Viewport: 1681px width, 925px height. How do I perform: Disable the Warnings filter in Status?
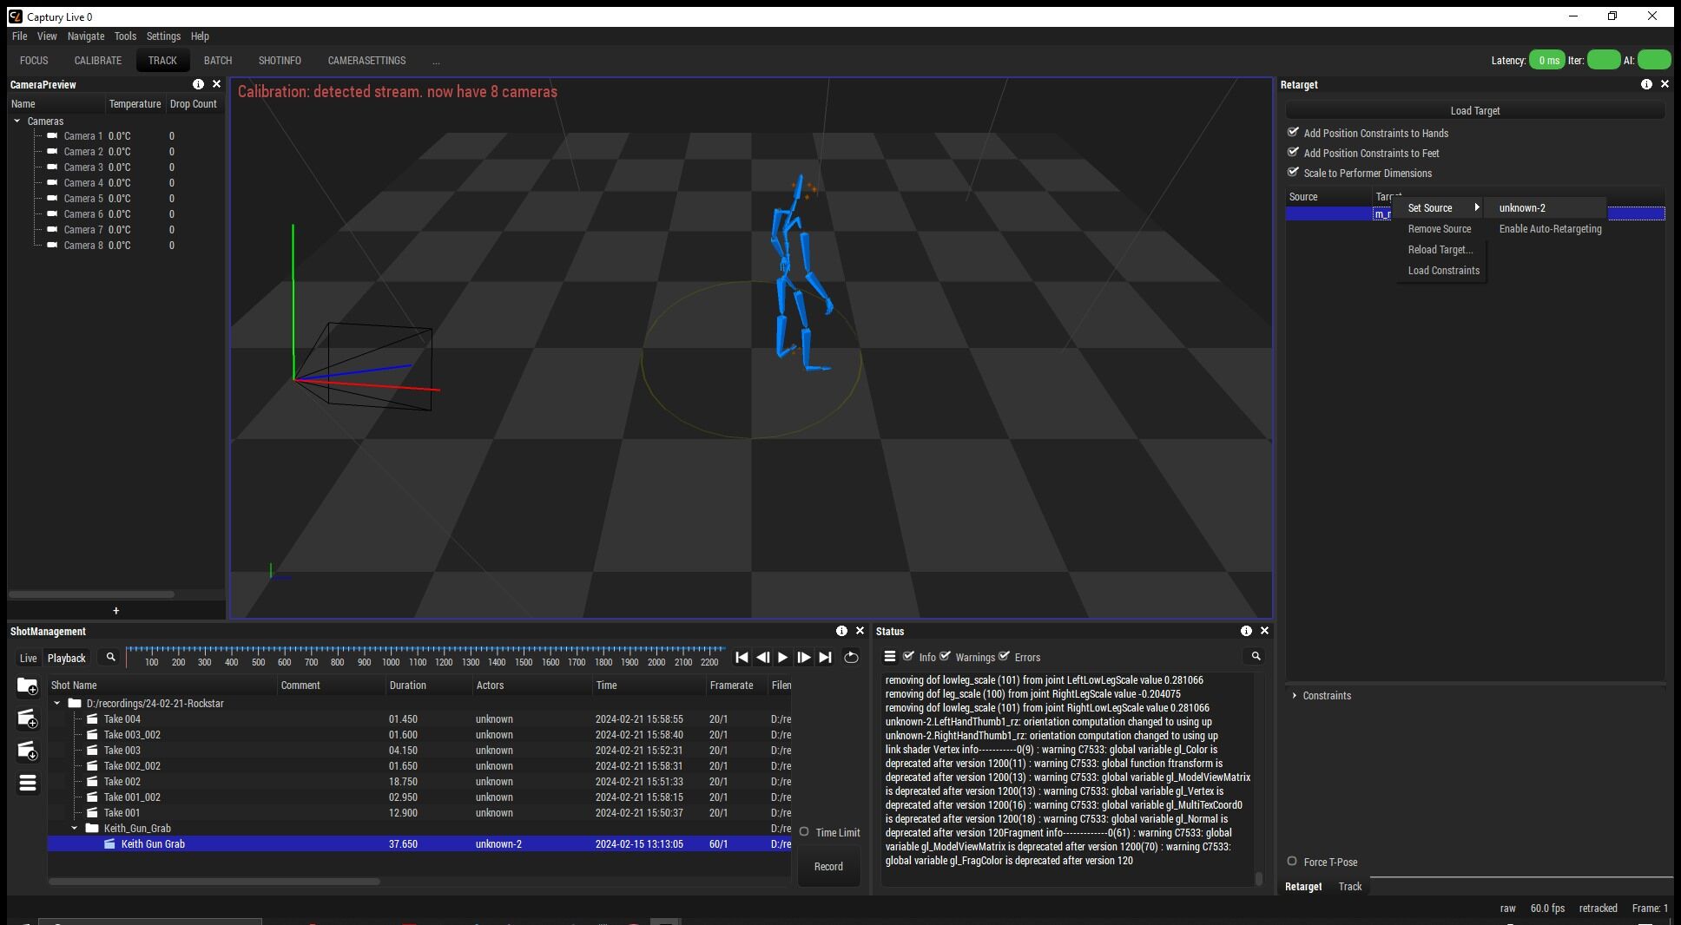[946, 657]
